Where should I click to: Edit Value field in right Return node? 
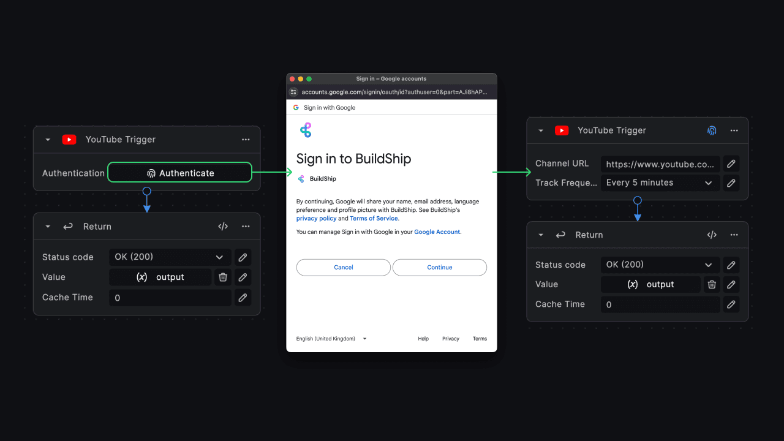click(731, 284)
